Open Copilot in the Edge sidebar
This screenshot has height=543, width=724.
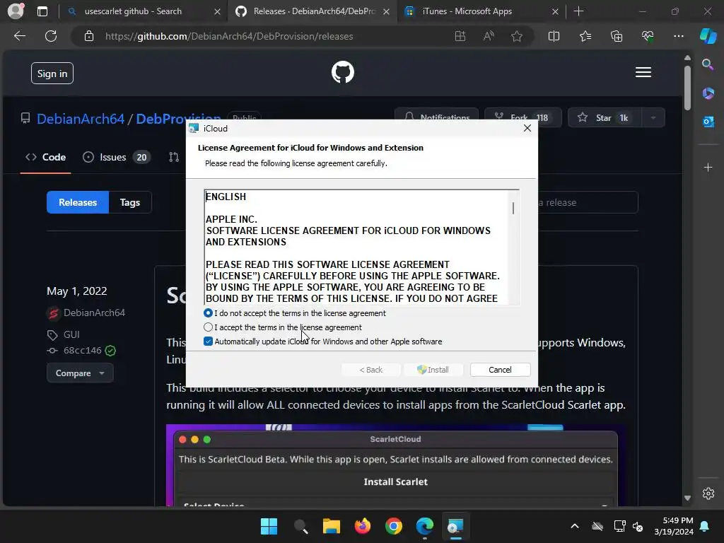pyautogui.click(x=708, y=36)
